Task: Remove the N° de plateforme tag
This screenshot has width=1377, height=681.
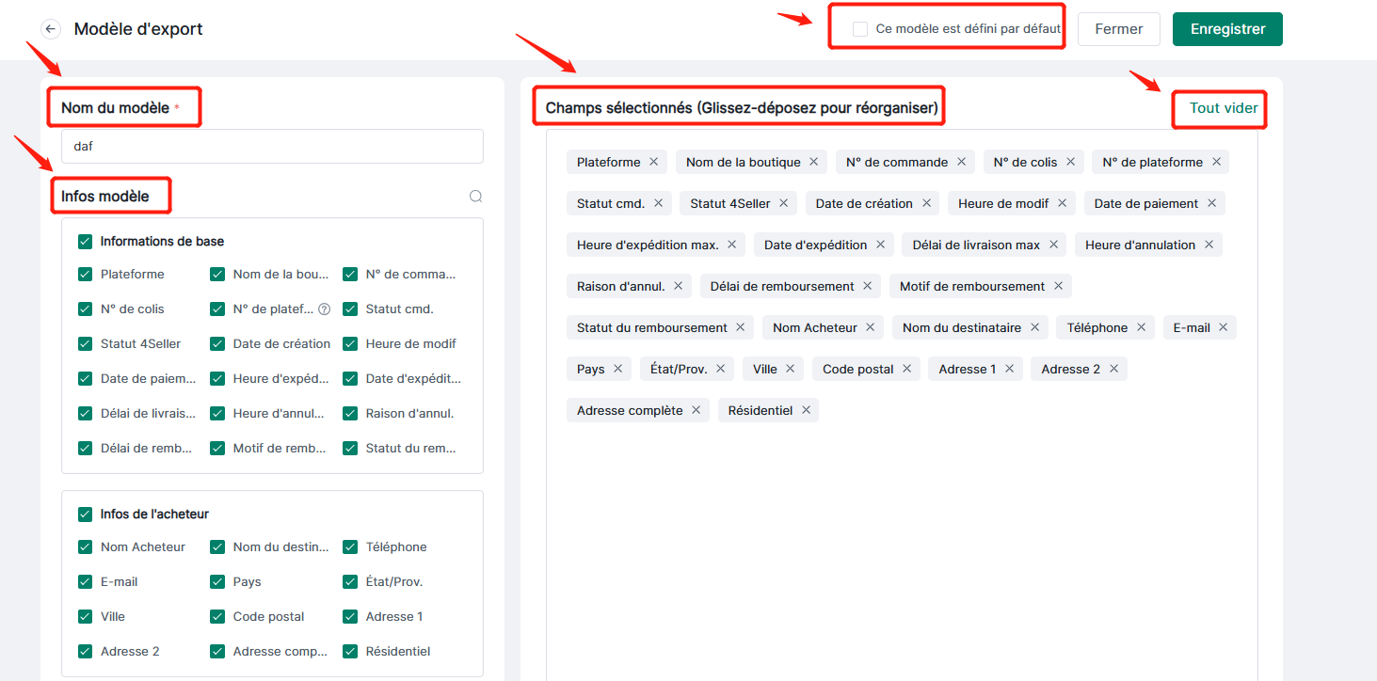Action: click(x=1216, y=162)
